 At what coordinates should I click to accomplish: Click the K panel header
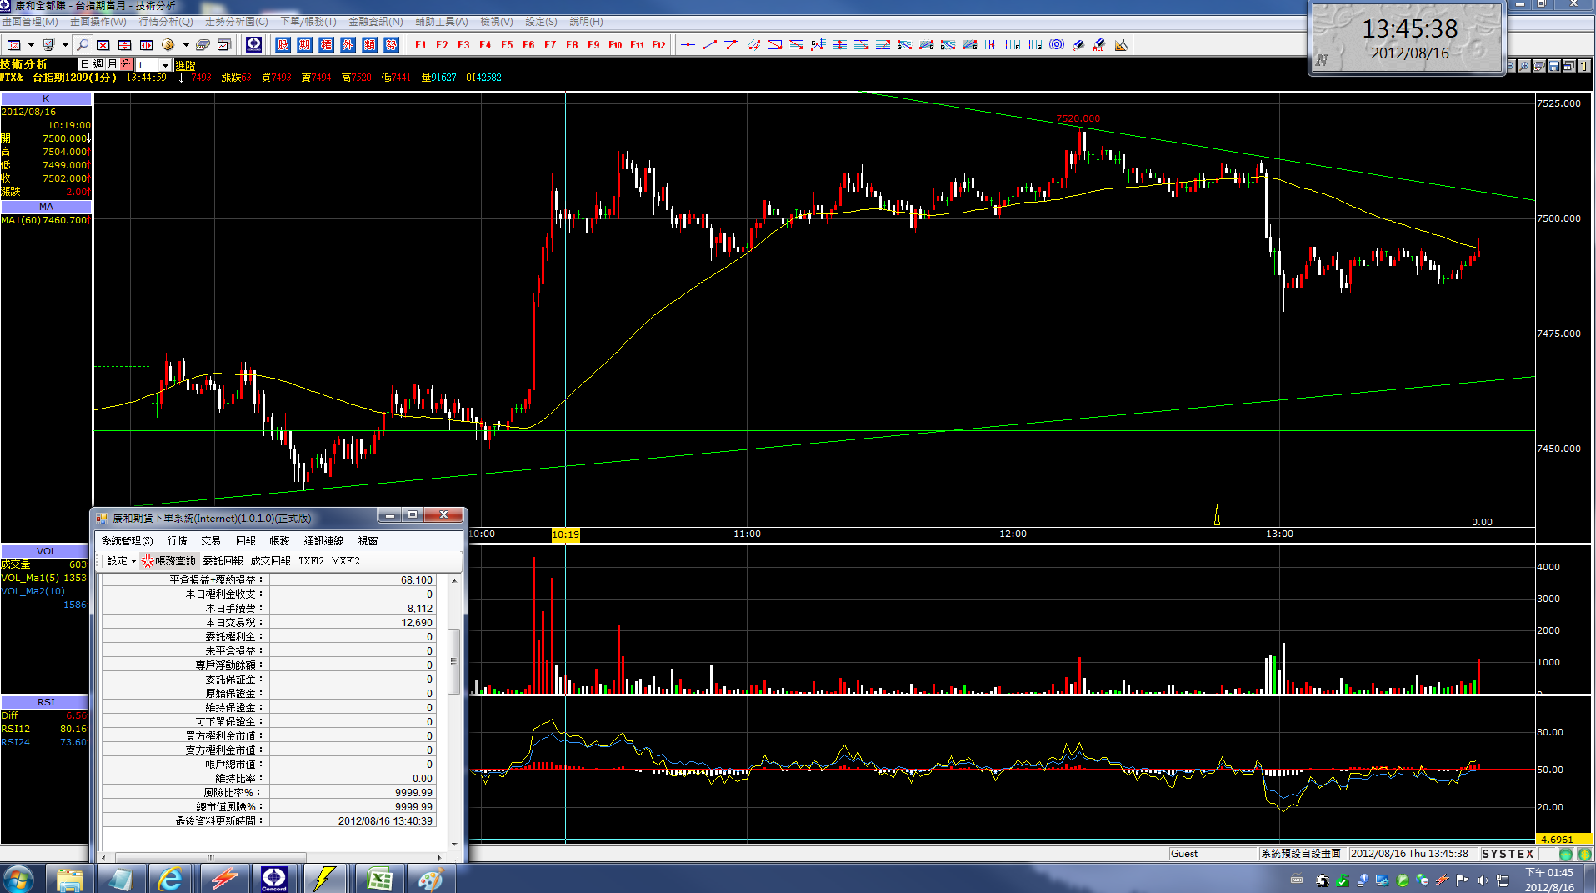(46, 98)
